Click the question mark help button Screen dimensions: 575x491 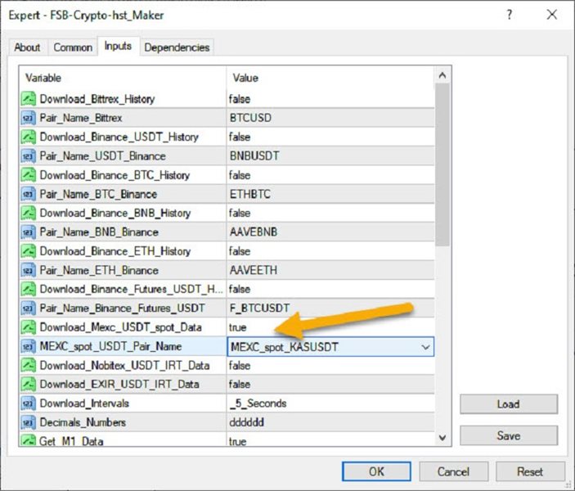point(510,15)
